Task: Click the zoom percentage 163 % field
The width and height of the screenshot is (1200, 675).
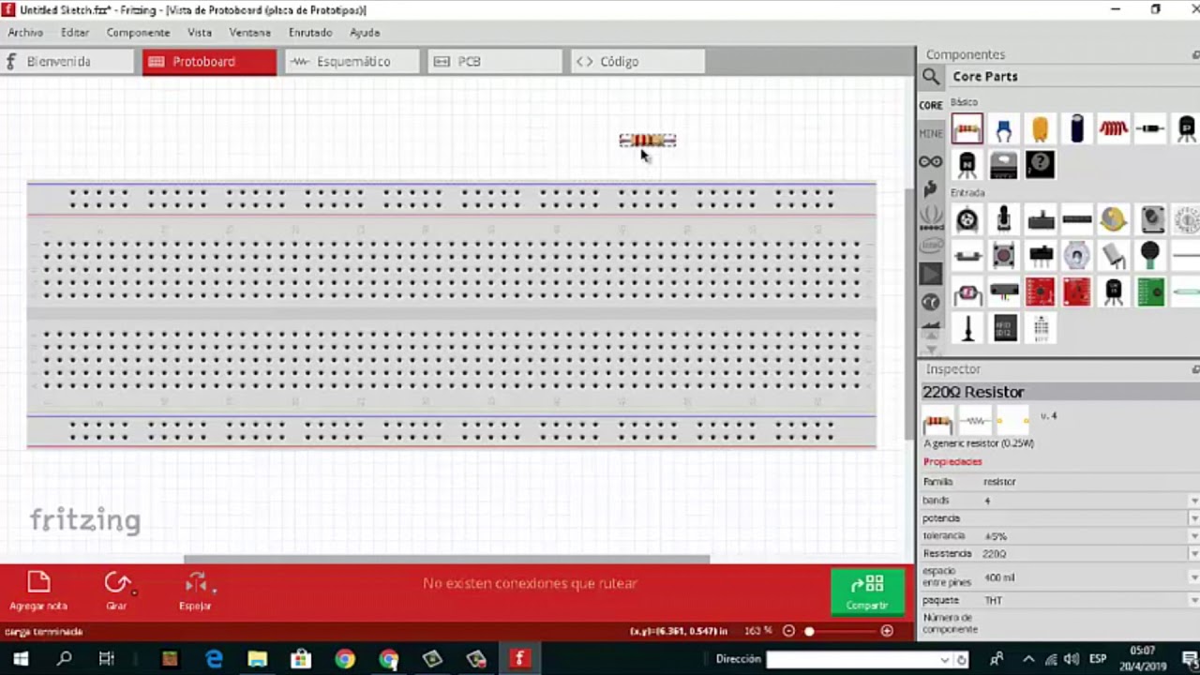Action: [757, 631]
